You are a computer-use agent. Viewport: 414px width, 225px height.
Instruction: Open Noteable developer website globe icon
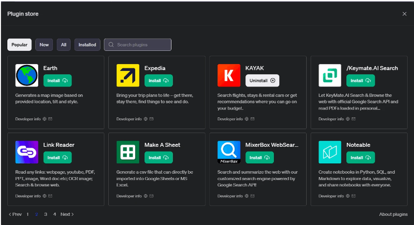click(348, 196)
